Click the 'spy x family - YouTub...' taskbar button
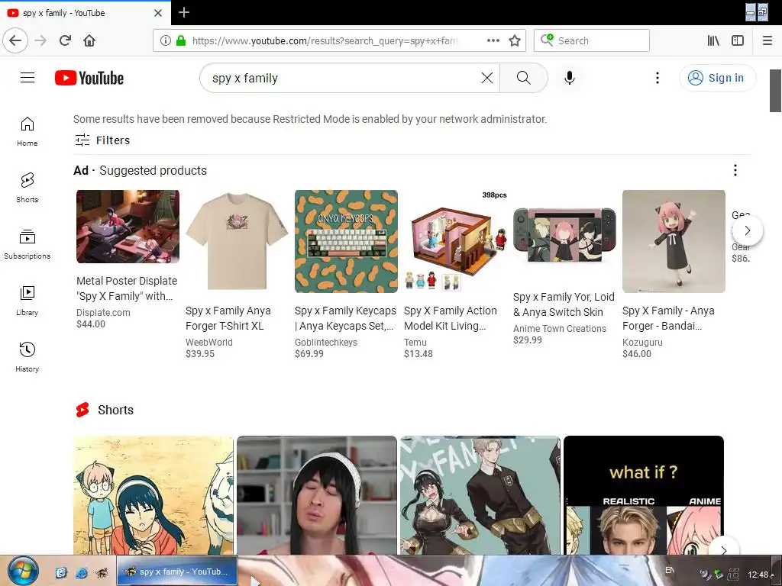782x586 pixels. point(177,571)
